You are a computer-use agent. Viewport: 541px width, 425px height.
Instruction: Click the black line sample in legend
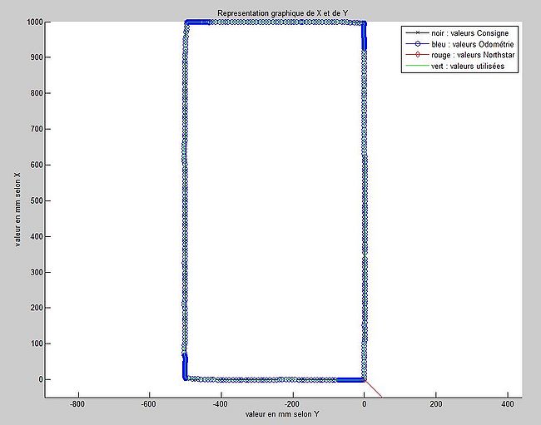click(x=413, y=33)
